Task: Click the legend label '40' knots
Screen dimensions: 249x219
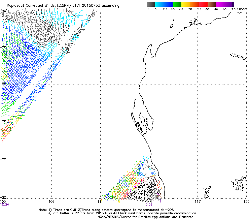Action: [x=216, y=9]
